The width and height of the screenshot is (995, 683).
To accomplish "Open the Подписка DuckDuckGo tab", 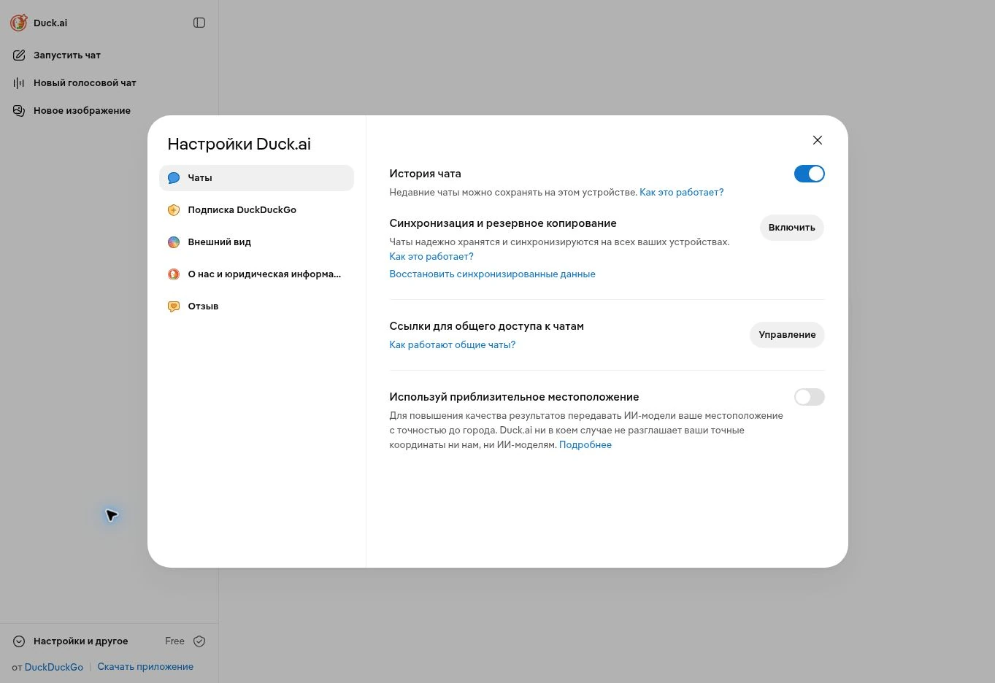I will coord(256,209).
